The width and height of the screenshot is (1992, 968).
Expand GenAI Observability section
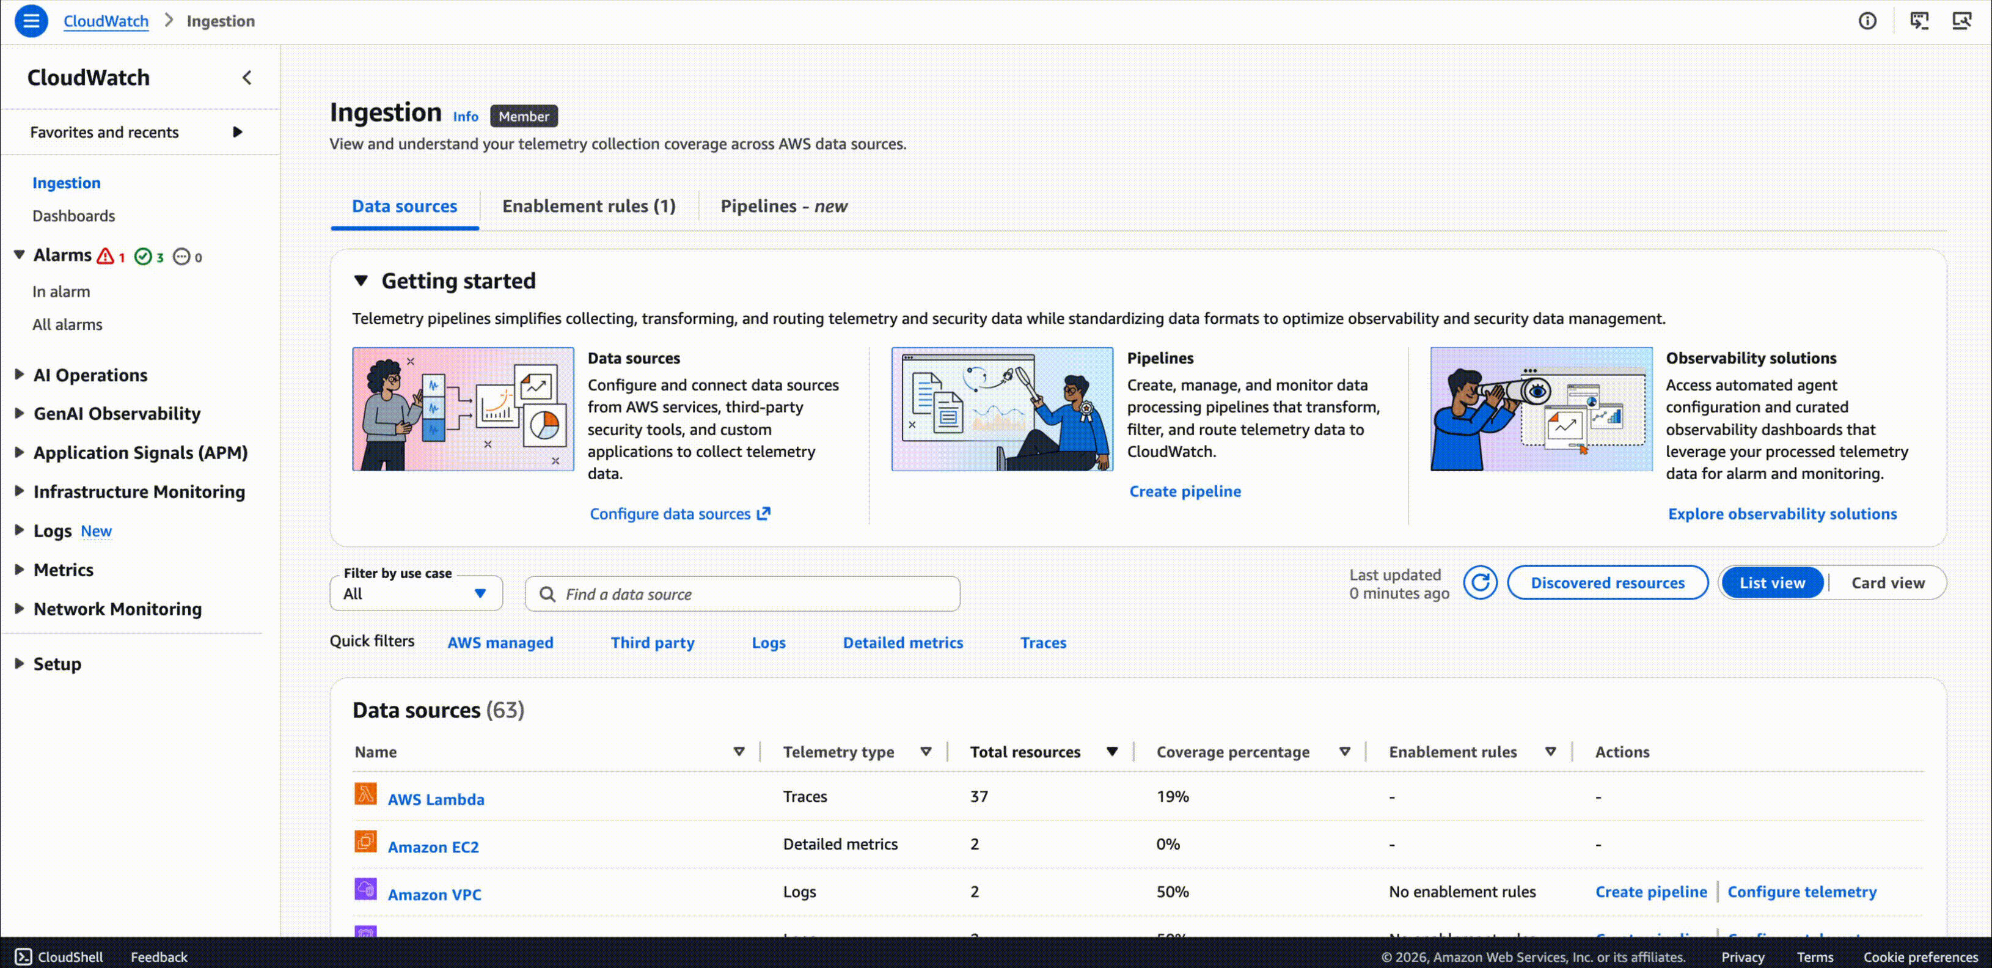pos(20,413)
